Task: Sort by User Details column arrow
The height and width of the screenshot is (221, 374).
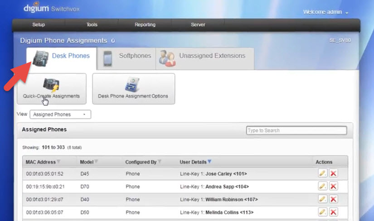Action: point(209,161)
